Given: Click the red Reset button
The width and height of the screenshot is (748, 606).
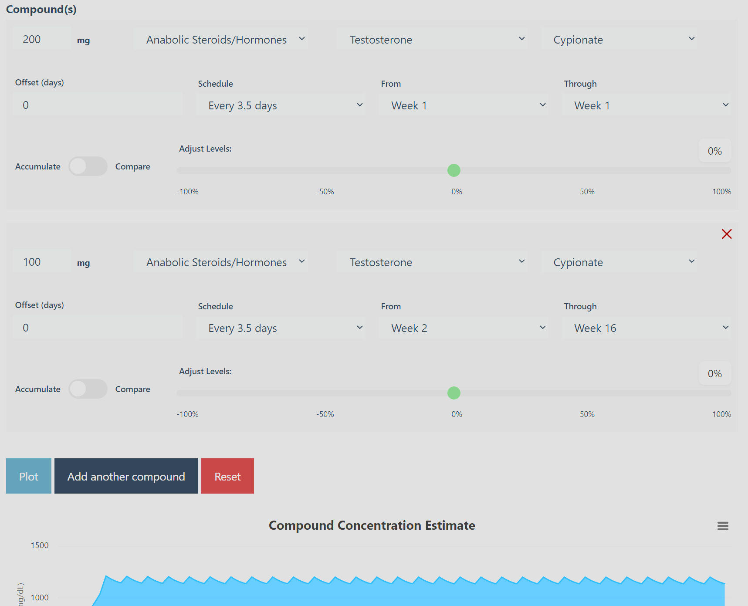Looking at the screenshot, I should pyautogui.click(x=227, y=476).
